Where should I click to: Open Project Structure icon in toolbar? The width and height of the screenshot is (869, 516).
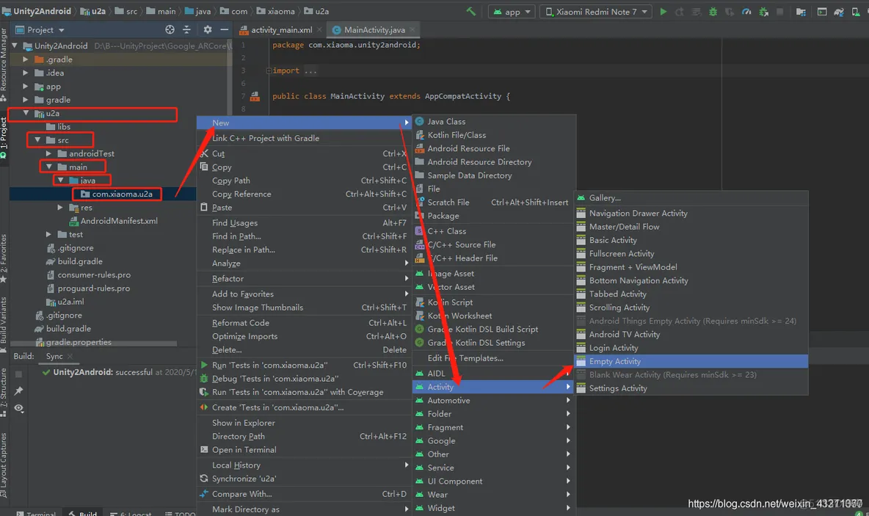pos(801,12)
